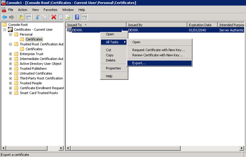The width and height of the screenshot is (246, 157).
Task: Open the Action menu
Action: (23, 10)
